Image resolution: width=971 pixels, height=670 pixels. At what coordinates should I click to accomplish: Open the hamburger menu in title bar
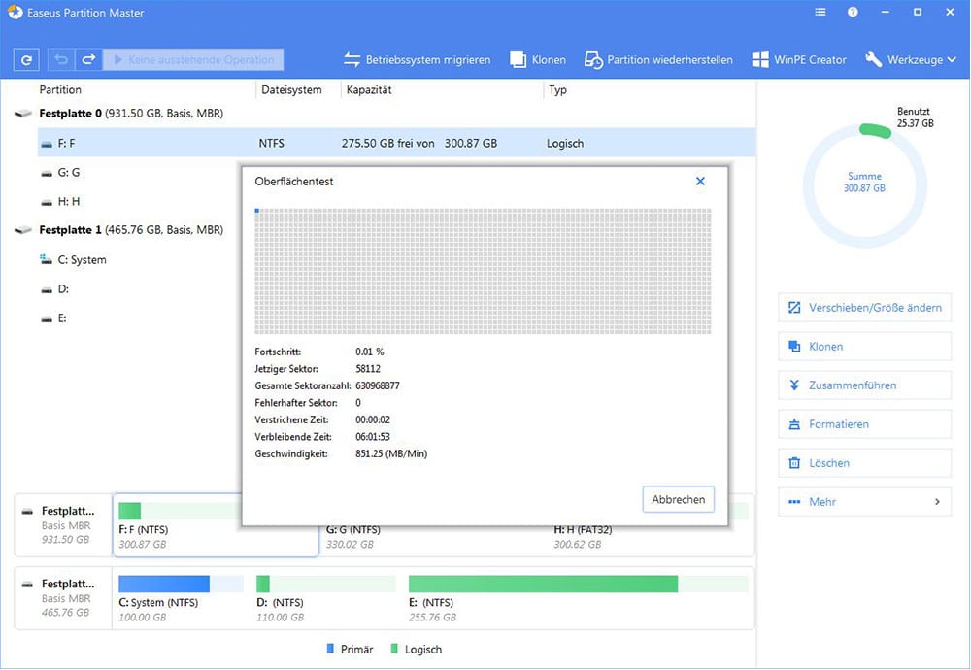tap(820, 12)
